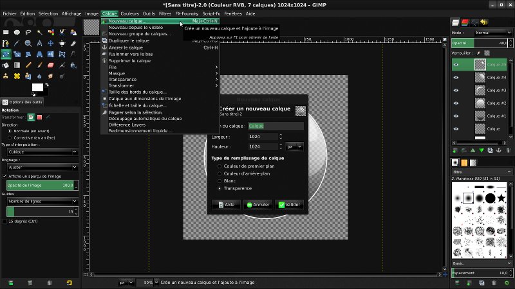Image resolution: width=515 pixels, height=289 pixels.
Task: Select the Eraser tool
Action: [x=51, y=66]
